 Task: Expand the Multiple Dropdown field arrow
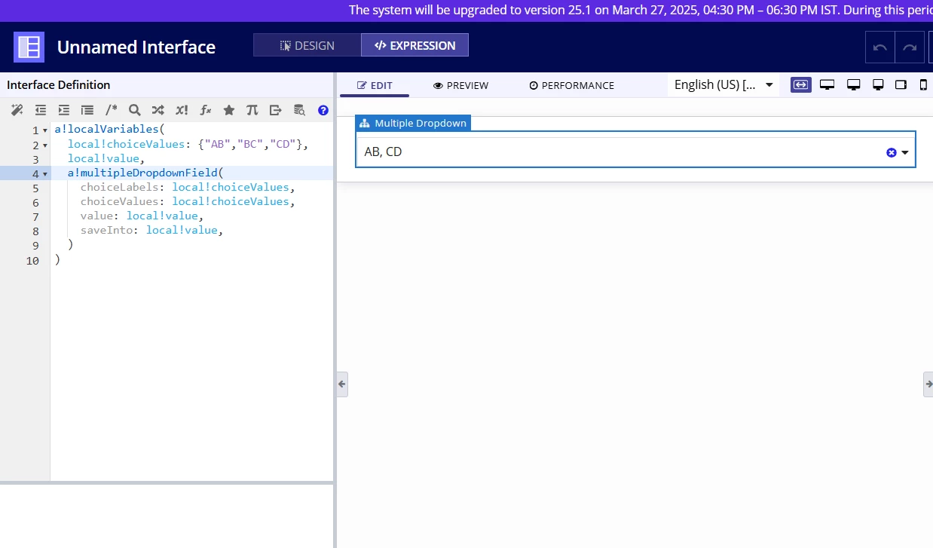click(905, 152)
